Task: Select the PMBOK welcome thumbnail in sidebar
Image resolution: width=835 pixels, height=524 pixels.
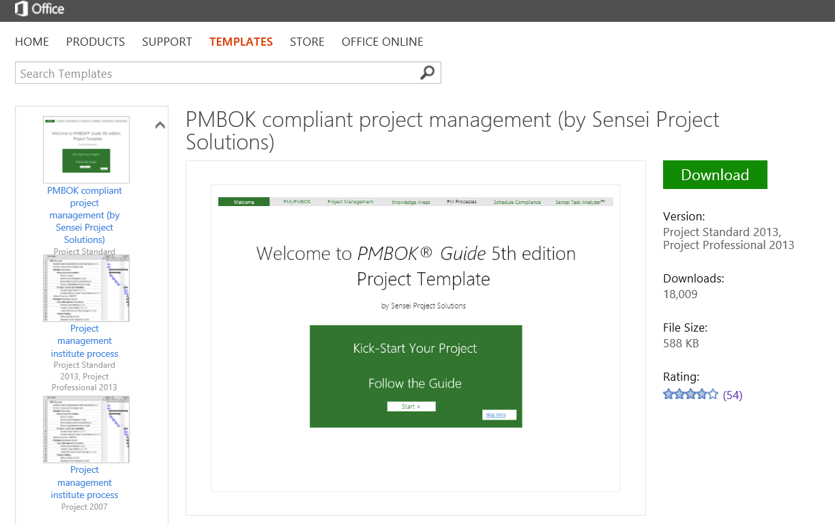Action: point(86,149)
